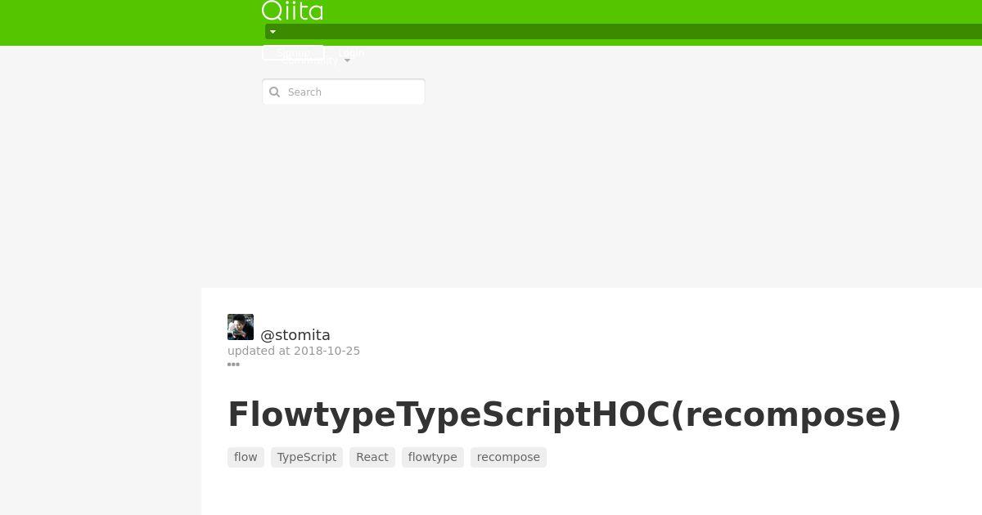The width and height of the screenshot is (982, 515).
Task: Open the Community menu label
Action: click(x=309, y=60)
